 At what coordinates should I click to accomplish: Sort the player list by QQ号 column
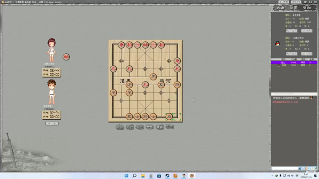click(294, 59)
